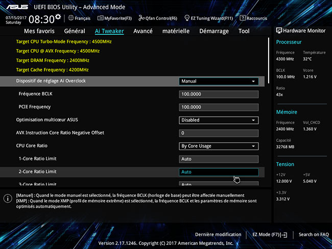Switch to the Avancé tab

[x=143, y=31]
